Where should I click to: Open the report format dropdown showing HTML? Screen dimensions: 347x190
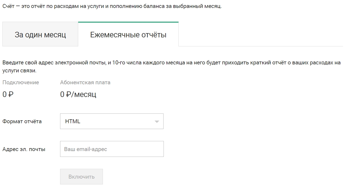point(112,121)
